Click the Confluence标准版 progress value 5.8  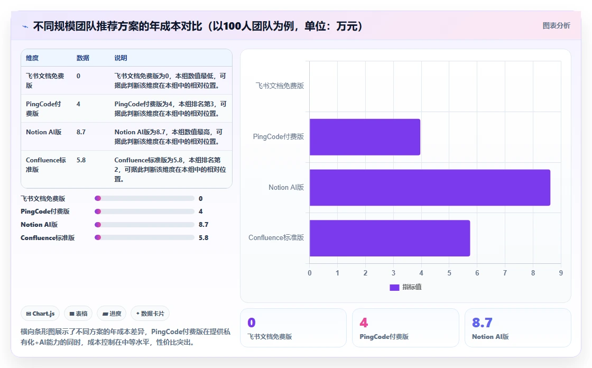point(203,237)
